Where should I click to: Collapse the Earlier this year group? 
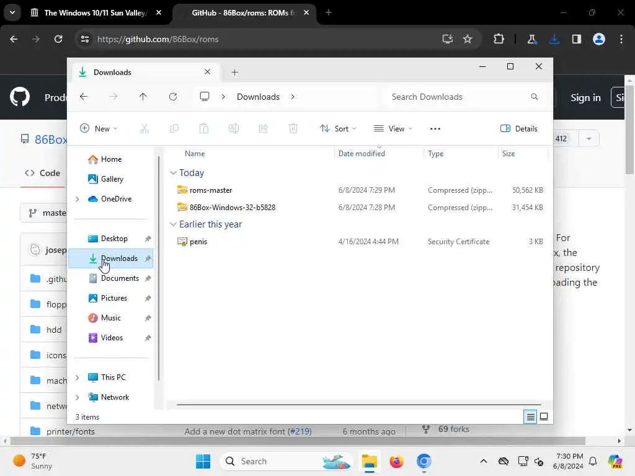click(174, 224)
